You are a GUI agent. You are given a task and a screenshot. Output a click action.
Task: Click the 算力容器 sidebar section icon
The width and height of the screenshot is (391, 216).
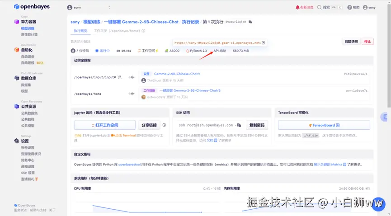point(17,22)
